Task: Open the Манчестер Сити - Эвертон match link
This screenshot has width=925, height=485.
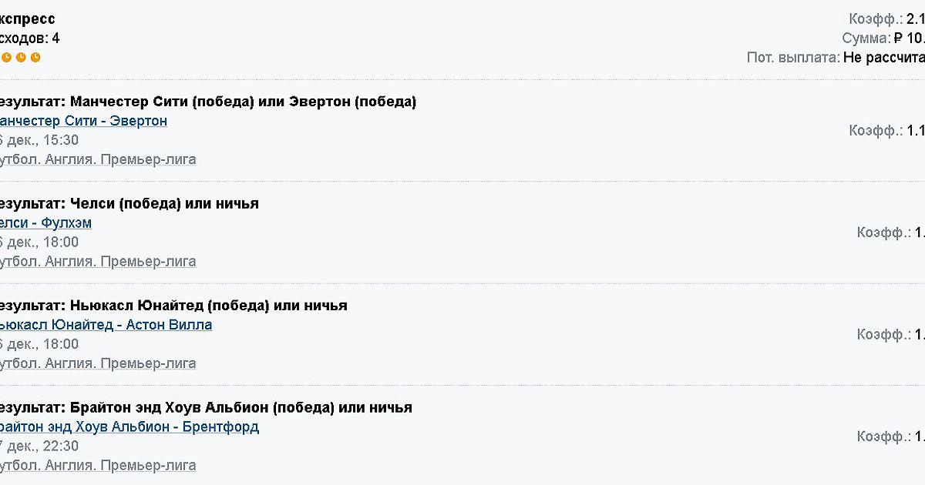Action: click(82, 121)
